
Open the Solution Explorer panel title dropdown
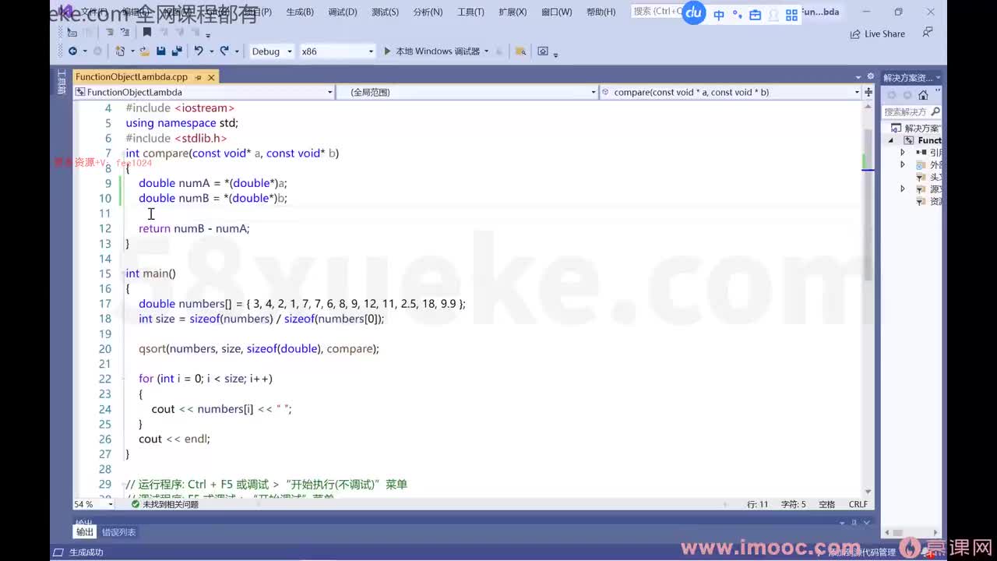pos(938,78)
